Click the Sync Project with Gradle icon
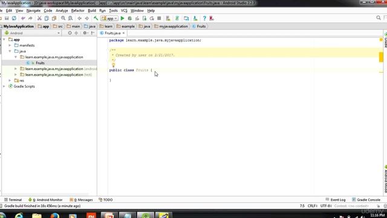 click(177, 18)
